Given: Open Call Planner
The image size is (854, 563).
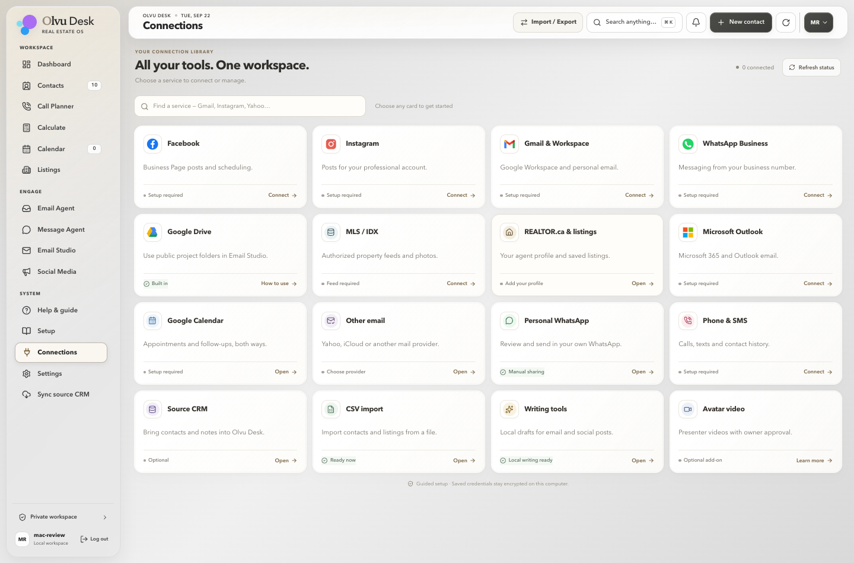Looking at the screenshot, I should (x=61, y=107).
